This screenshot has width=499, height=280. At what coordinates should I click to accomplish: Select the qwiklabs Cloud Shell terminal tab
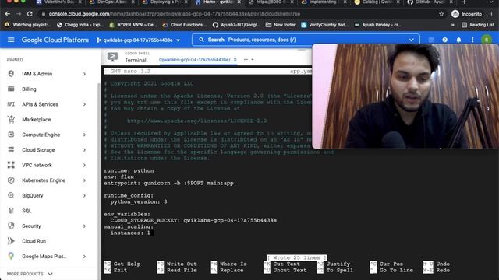(x=194, y=60)
